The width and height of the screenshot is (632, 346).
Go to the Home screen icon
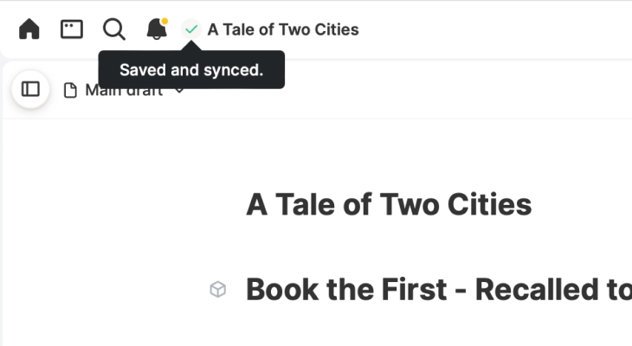click(29, 29)
